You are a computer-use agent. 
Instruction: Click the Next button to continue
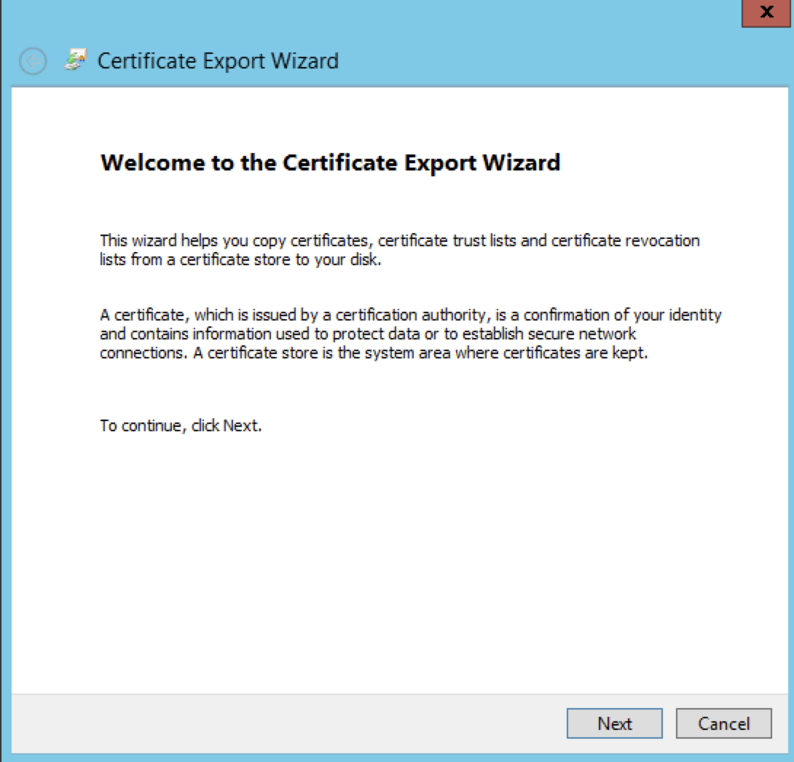(614, 723)
